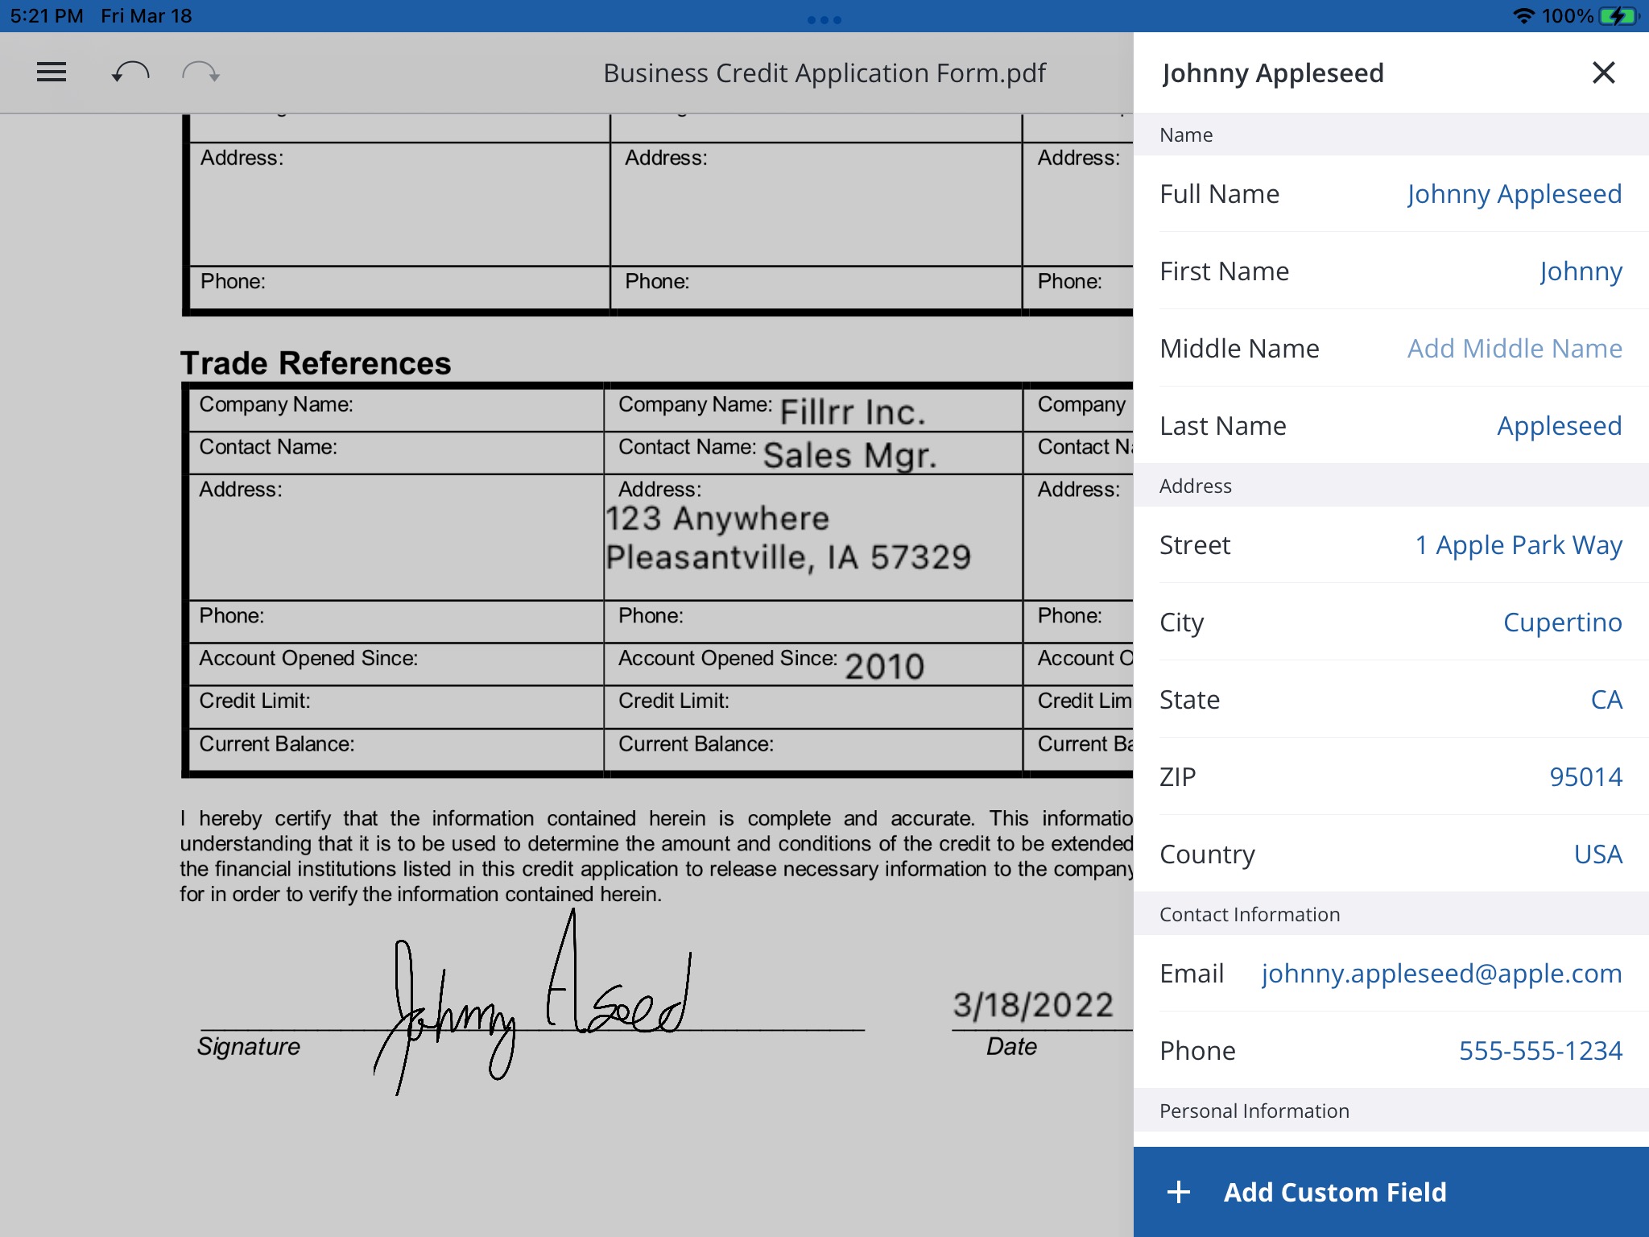Viewport: 1649px width, 1237px height.
Task: Tap the 123 Anywhere address text
Action: 717,519
